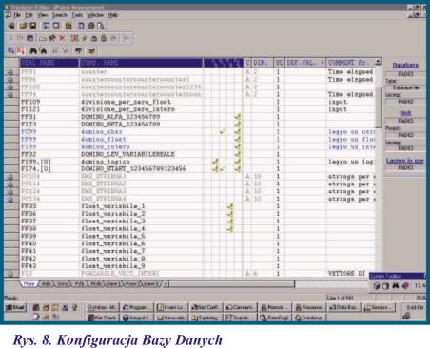Click the DEF.VAL. column header arrow

pyautogui.click(x=322, y=63)
